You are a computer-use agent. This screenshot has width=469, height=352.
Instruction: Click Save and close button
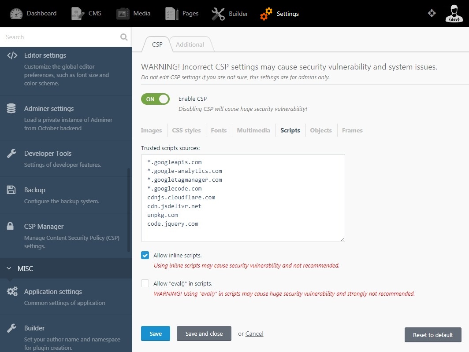tap(204, 334)
